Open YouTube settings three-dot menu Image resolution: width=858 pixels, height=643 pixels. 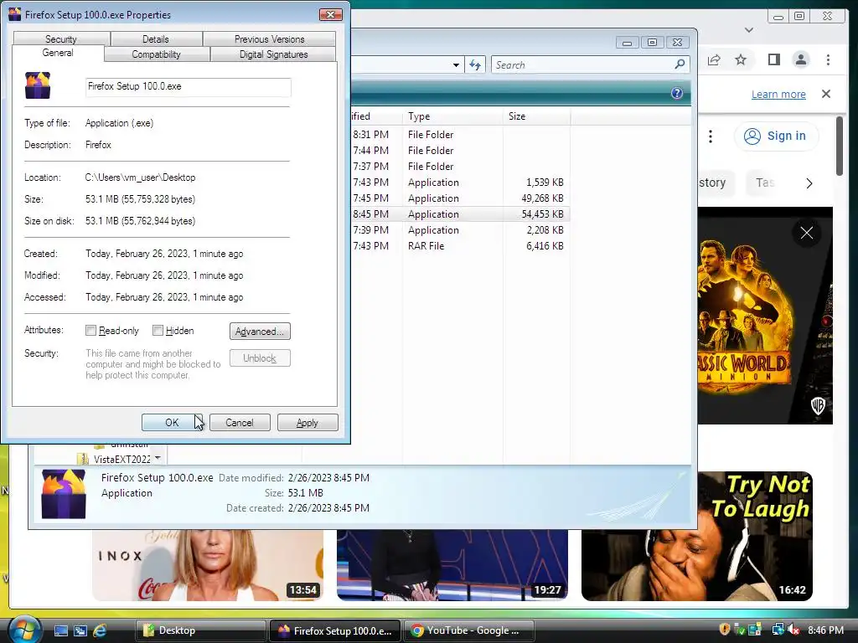(x=711, y=136)
